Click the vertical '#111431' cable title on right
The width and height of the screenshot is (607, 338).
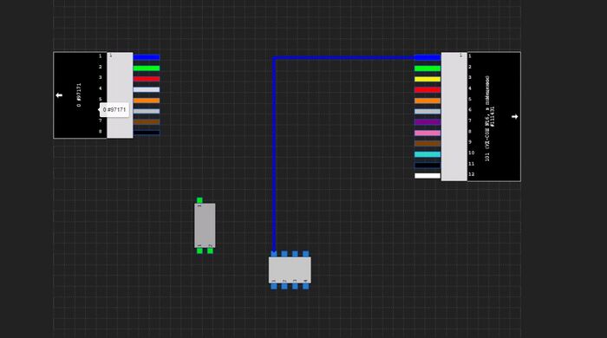492,117
